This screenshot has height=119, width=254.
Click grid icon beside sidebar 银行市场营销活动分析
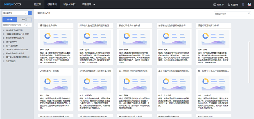point(3,38)
